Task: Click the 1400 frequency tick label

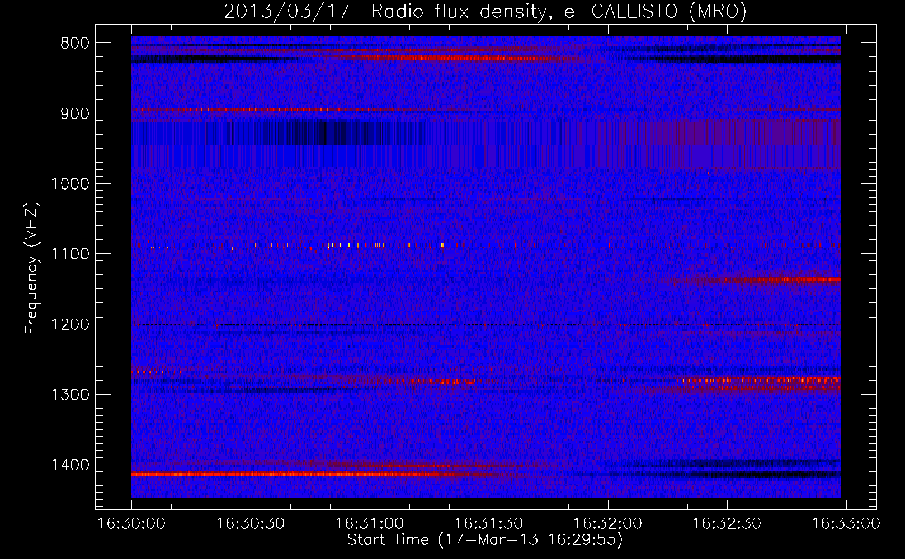Action: tap(70, 465)
